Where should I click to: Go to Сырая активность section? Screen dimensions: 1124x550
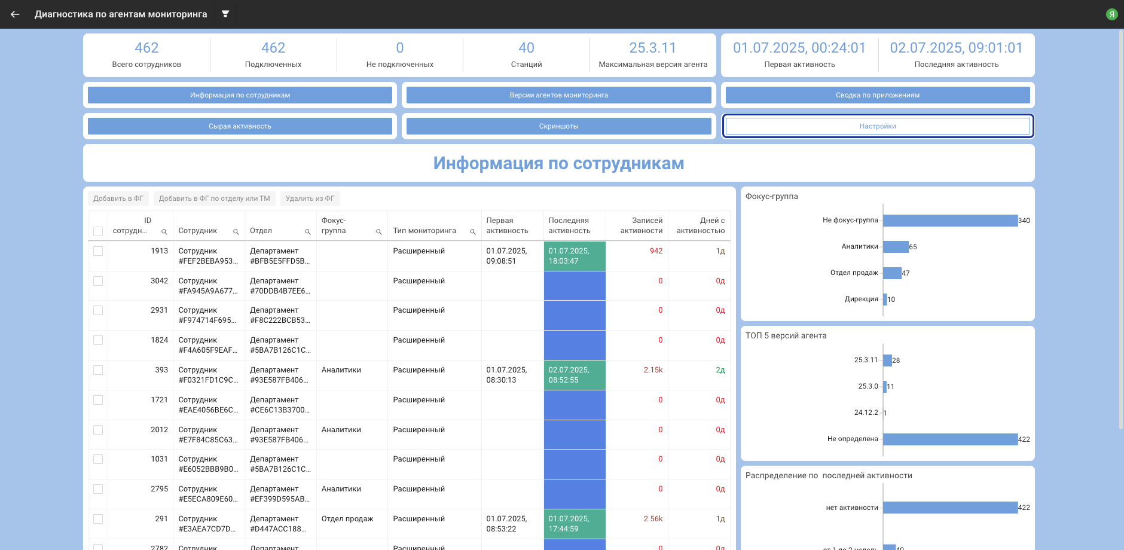[240, 126]
